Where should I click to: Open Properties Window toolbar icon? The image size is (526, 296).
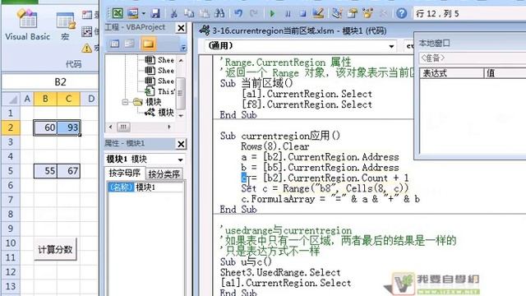(353, 13)
